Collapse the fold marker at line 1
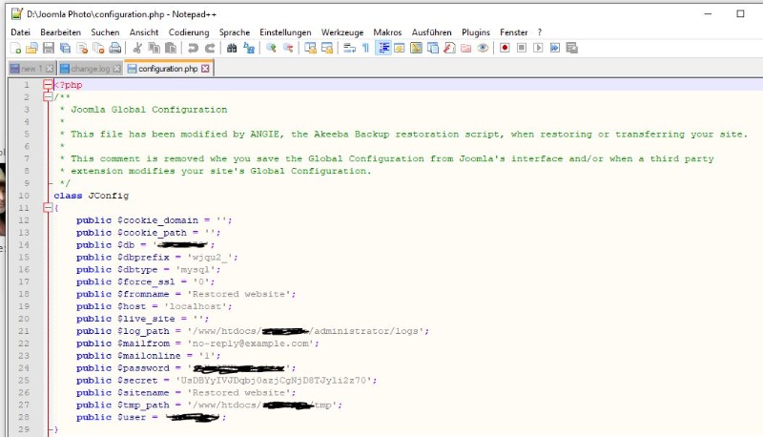763x437 pixels. pos(48,85)
